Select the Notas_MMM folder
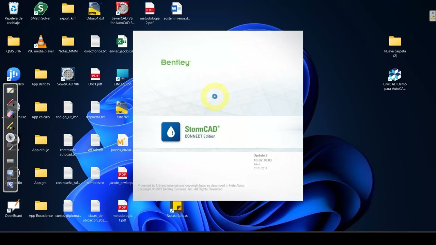Viewport: 436px width, 245px height. tap(68, 44)
